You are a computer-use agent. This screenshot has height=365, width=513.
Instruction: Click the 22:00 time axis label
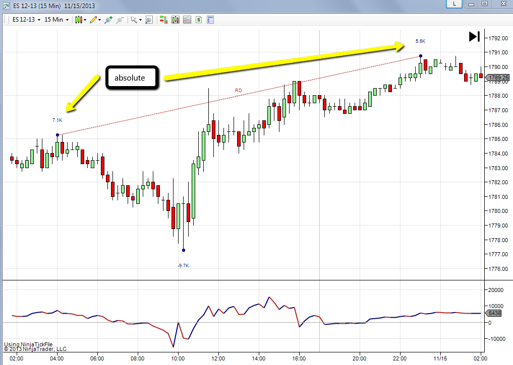[x=400, y=358]
